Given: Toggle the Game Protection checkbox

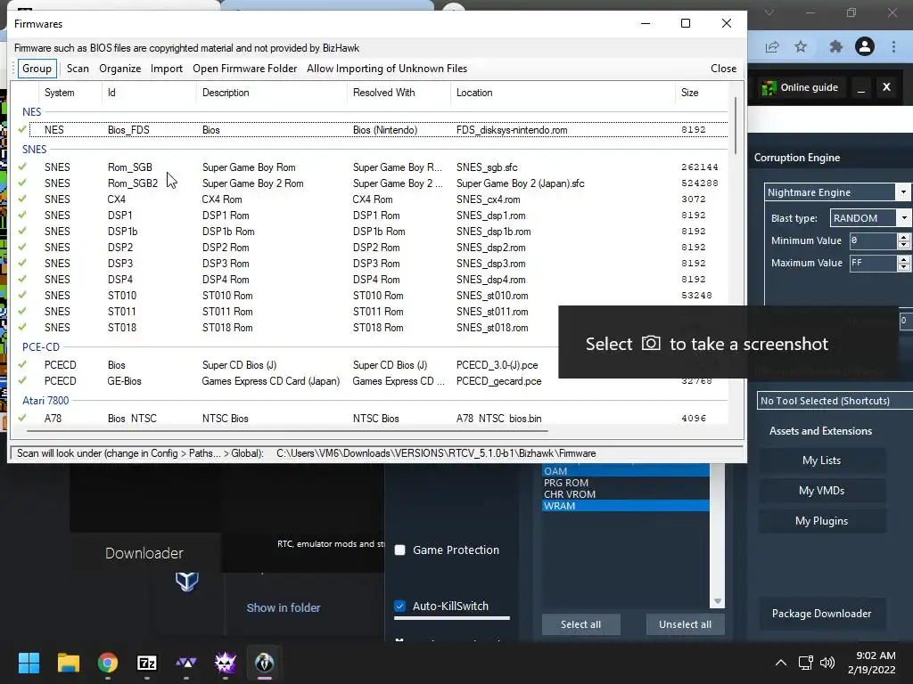Looking at the screenshot, I should 400,550.
